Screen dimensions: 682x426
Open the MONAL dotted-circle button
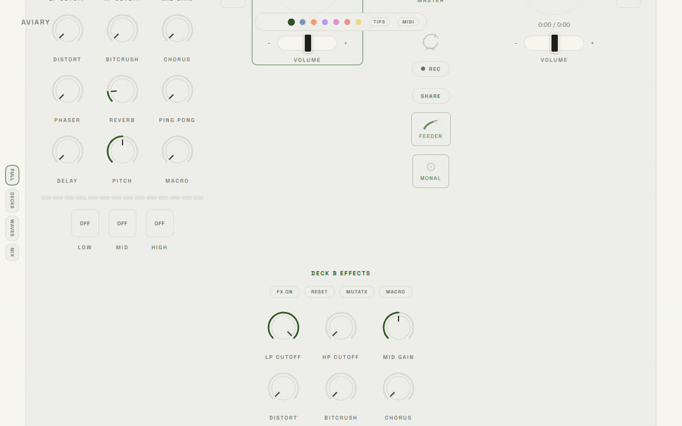click(431, 171)
